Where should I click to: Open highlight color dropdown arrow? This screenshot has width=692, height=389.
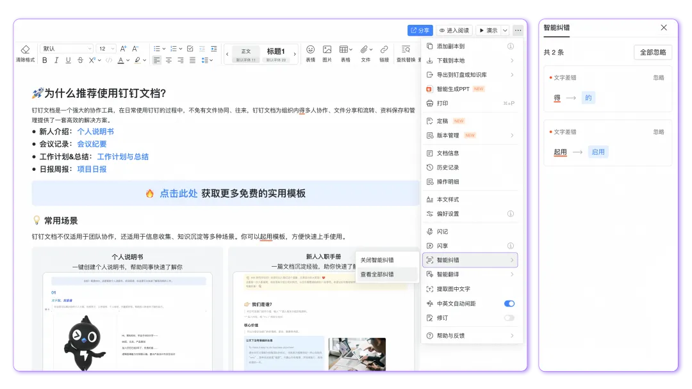pyautogui.click(x=144, y=60)
